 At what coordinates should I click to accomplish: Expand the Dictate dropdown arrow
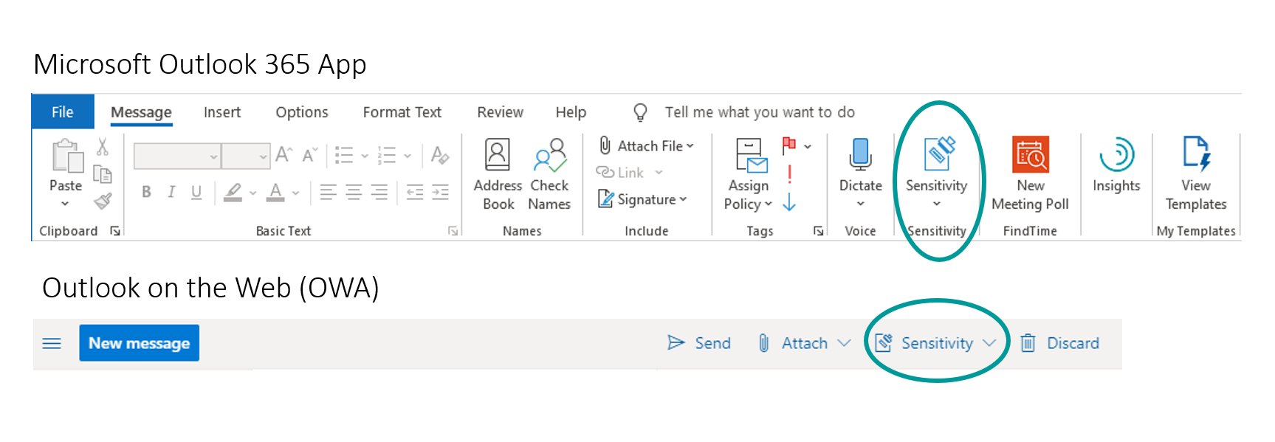tap(860, 204)
